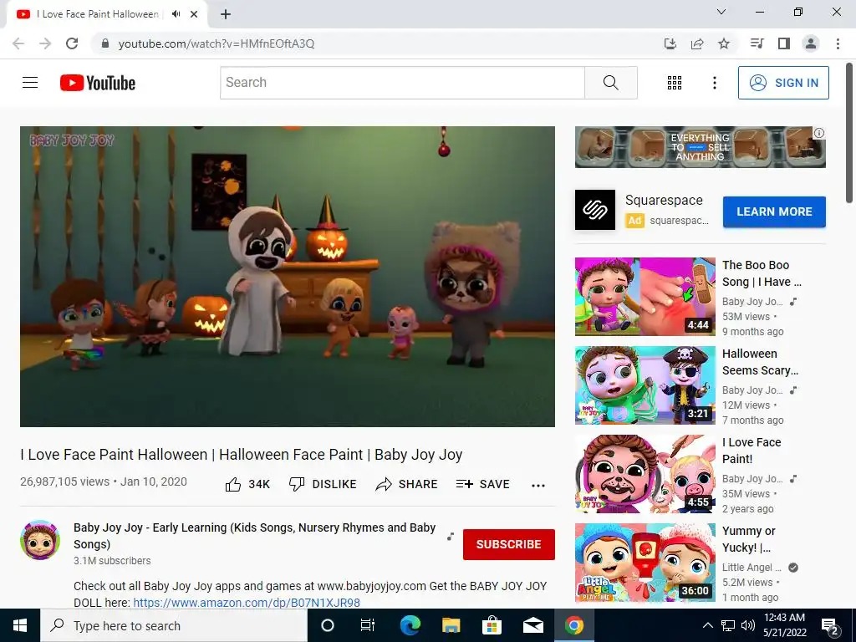Open the notification center
856x642 pixels.
(830, 626)
